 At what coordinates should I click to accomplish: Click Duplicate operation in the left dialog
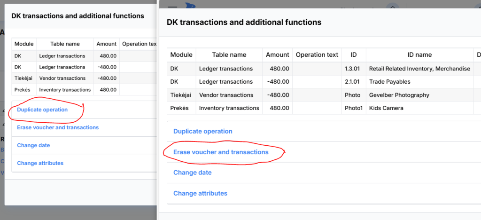[x=42, y=110]
